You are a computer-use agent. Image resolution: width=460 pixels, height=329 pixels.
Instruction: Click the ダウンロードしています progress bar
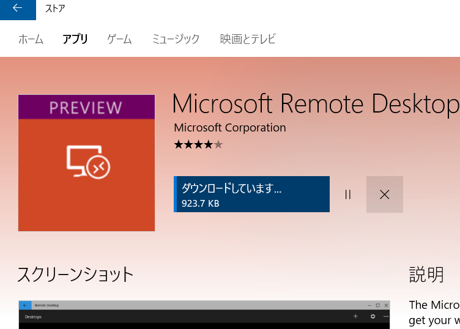[x=251, y=194]
